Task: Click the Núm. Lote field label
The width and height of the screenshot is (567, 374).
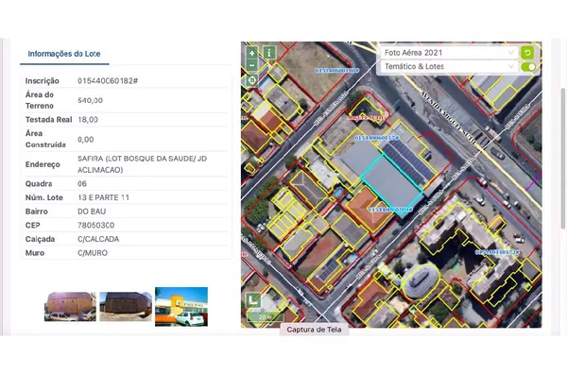Action: (x=44, y=197)
